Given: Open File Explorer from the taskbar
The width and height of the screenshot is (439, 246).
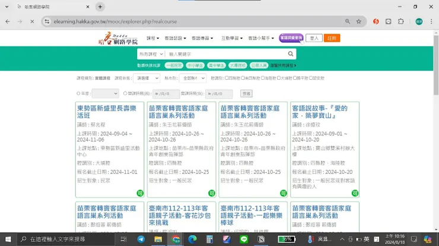Looking at the screenshot, I should click(158, 239).
